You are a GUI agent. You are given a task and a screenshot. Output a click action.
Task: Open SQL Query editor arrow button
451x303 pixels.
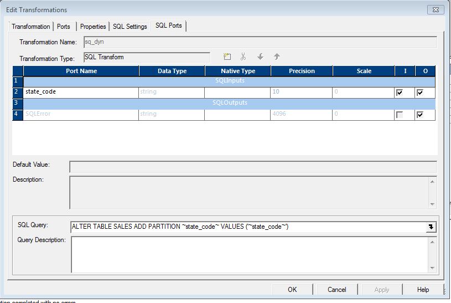point(431,227)
